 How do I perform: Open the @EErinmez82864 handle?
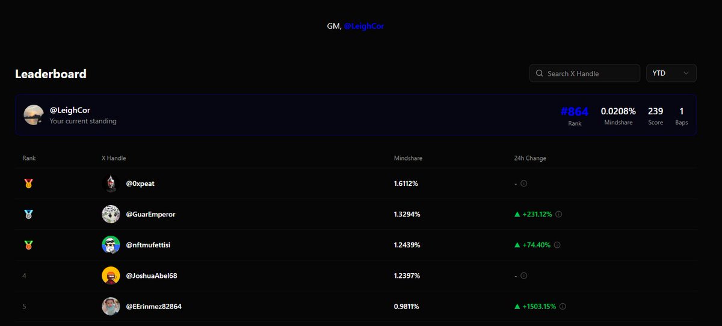[x=154, y=306]
